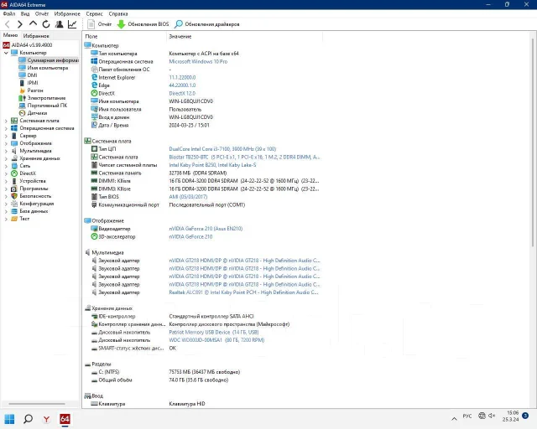Switch to the Избранное sidebar tab
Viewport: 537px width, 429px height.
(x=36, y=35)
